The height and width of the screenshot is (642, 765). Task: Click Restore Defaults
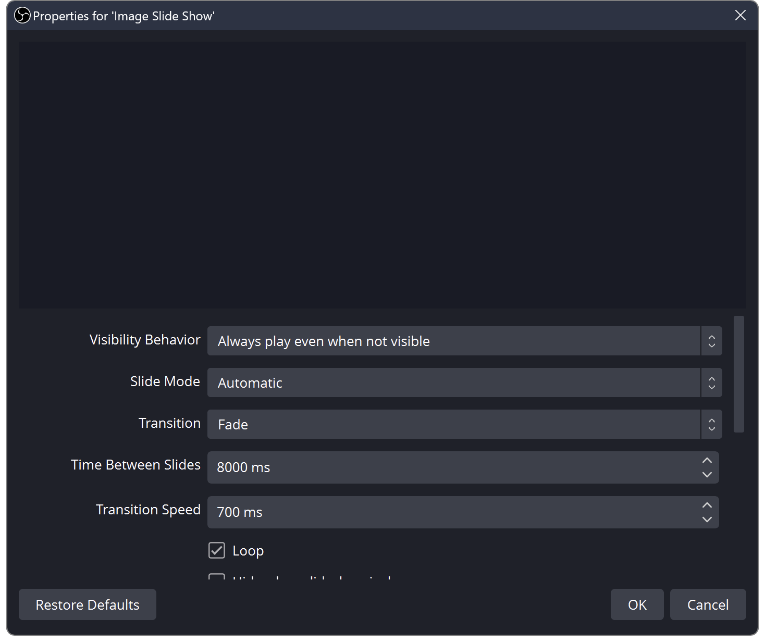tap(87, 604)
